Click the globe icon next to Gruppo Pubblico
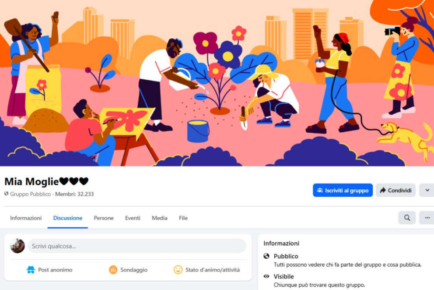This screenshot has width=434, height=290. [x=7, y=194]
